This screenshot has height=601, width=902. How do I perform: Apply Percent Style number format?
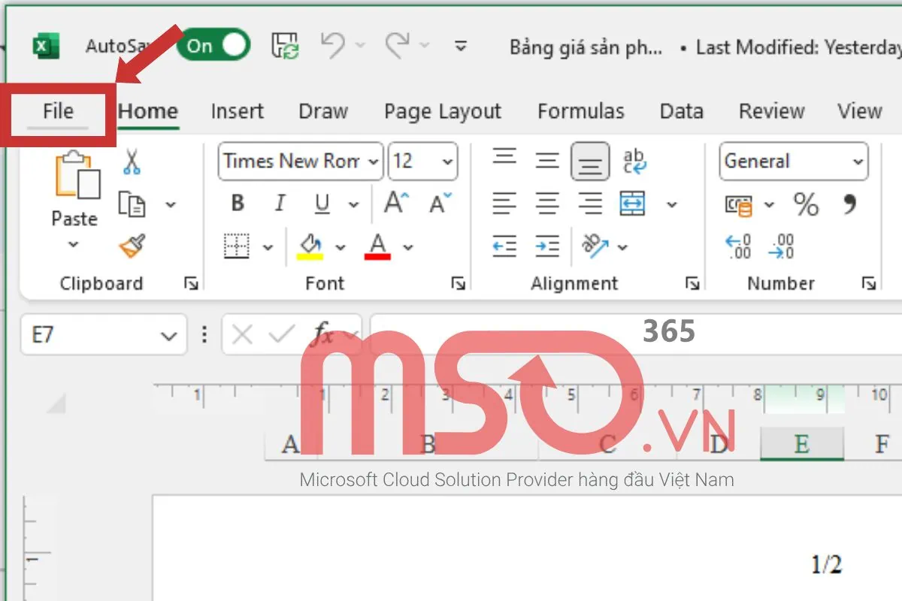[806, 204]
